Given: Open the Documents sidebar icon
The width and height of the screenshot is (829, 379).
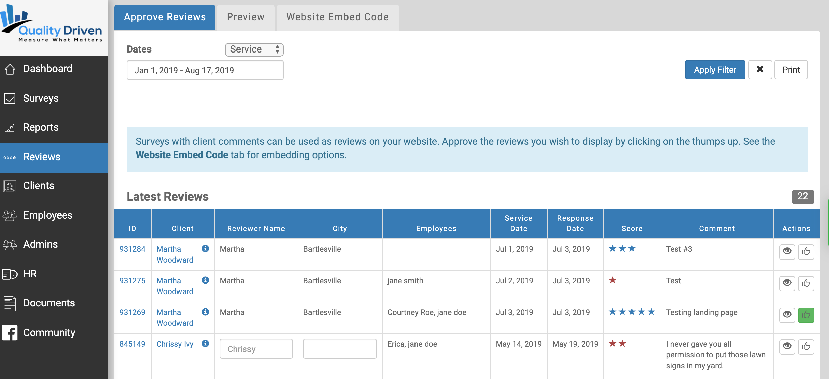Looking at the screenshot, I should [x=10, y=303].
